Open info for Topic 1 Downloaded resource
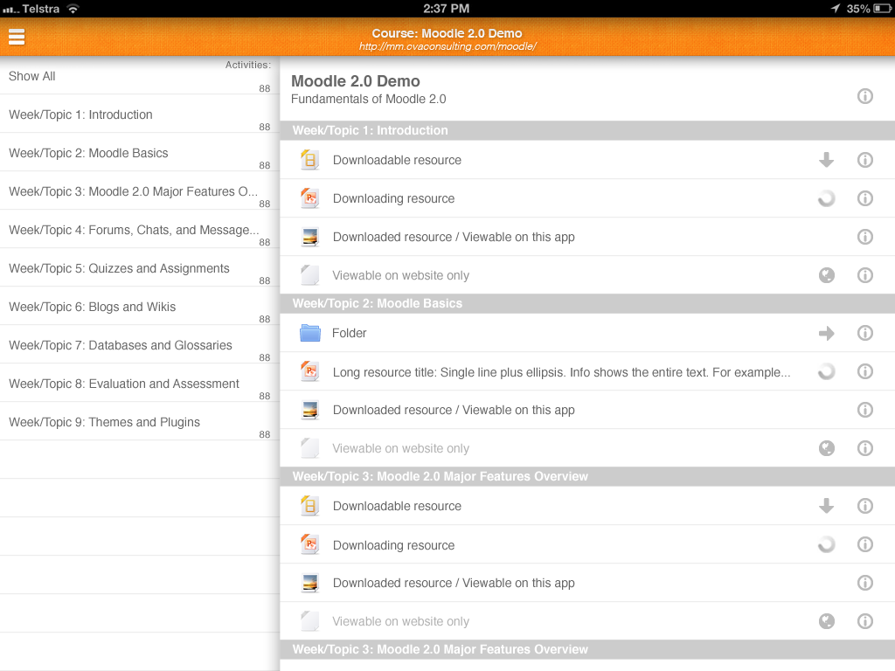The height and width of the screenshot is (671, 895). [864, 237]
